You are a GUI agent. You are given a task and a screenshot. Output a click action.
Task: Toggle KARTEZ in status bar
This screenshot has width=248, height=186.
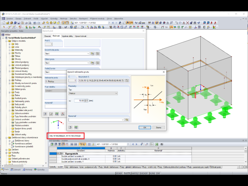pyautogui.click(x=135, y=173)
